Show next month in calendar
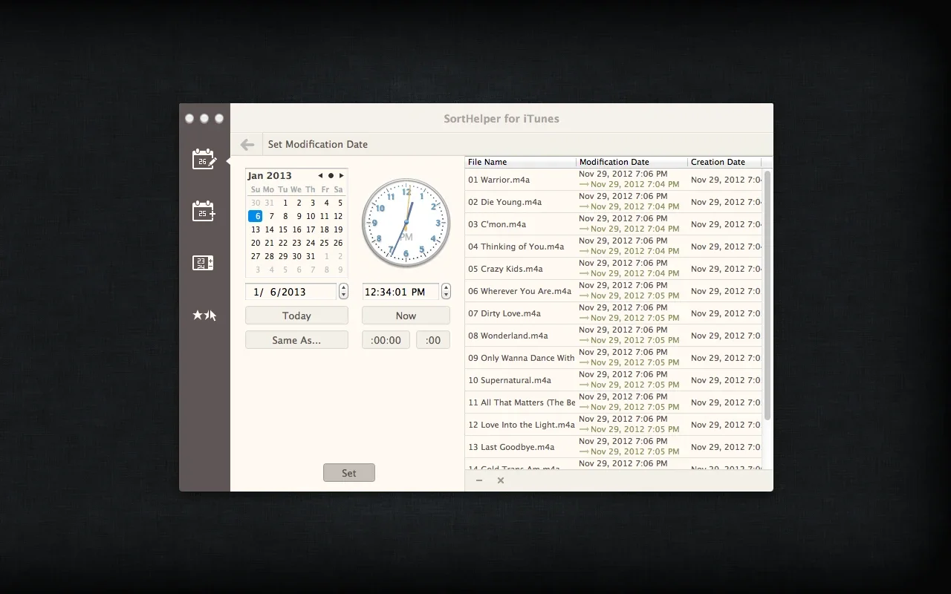This screenshot has width=951, height=594. tap(342, 176)
